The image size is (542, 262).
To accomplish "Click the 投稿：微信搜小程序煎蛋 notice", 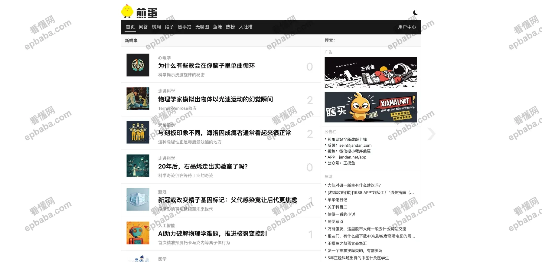I will tap(349, 151).
